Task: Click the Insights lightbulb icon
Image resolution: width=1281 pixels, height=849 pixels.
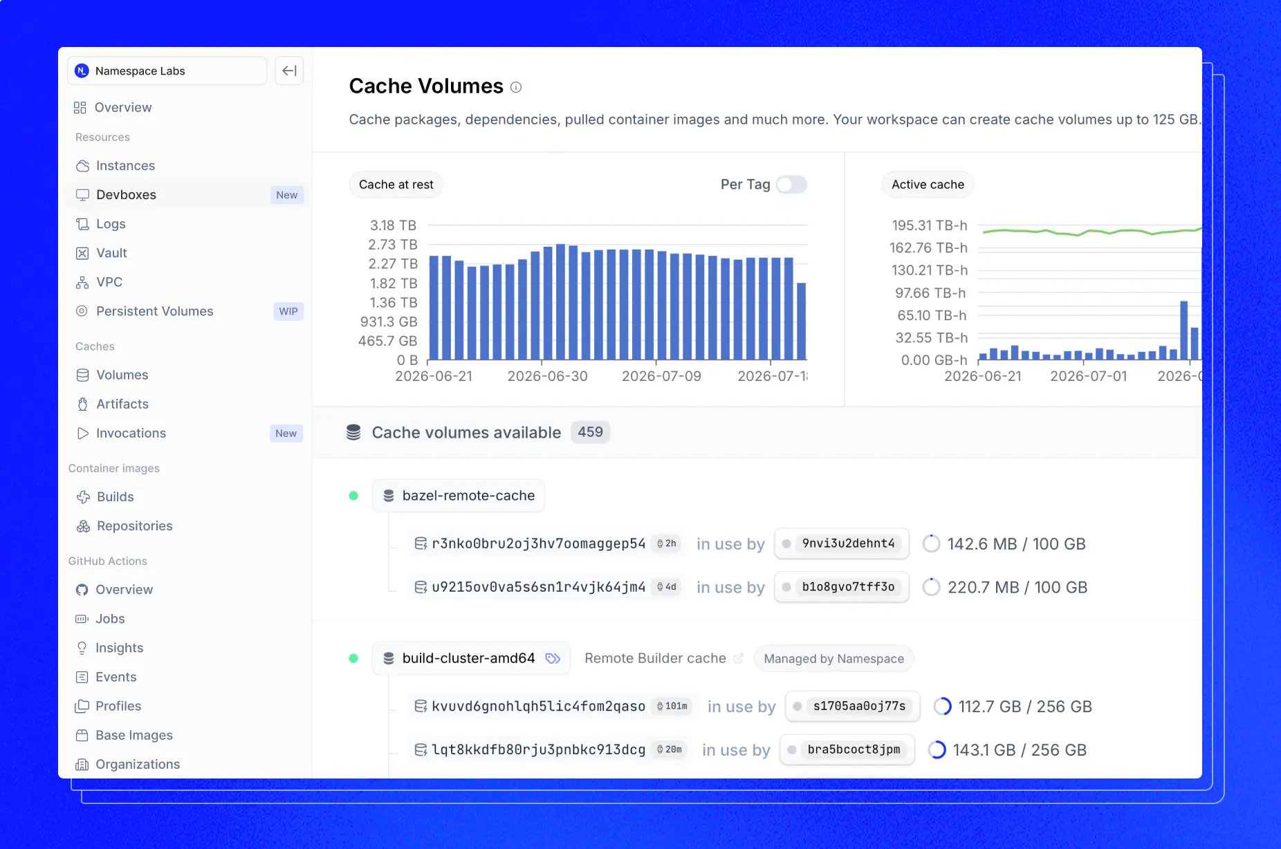Action: pos(82,648)
